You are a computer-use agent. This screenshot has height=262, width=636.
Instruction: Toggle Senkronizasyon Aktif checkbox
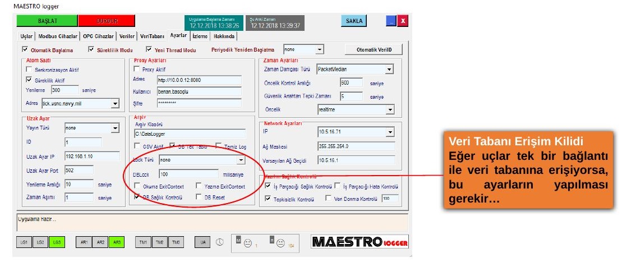tap(29, 70)
